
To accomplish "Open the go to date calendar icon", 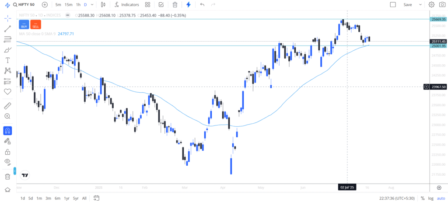I will tap(96, 198).
